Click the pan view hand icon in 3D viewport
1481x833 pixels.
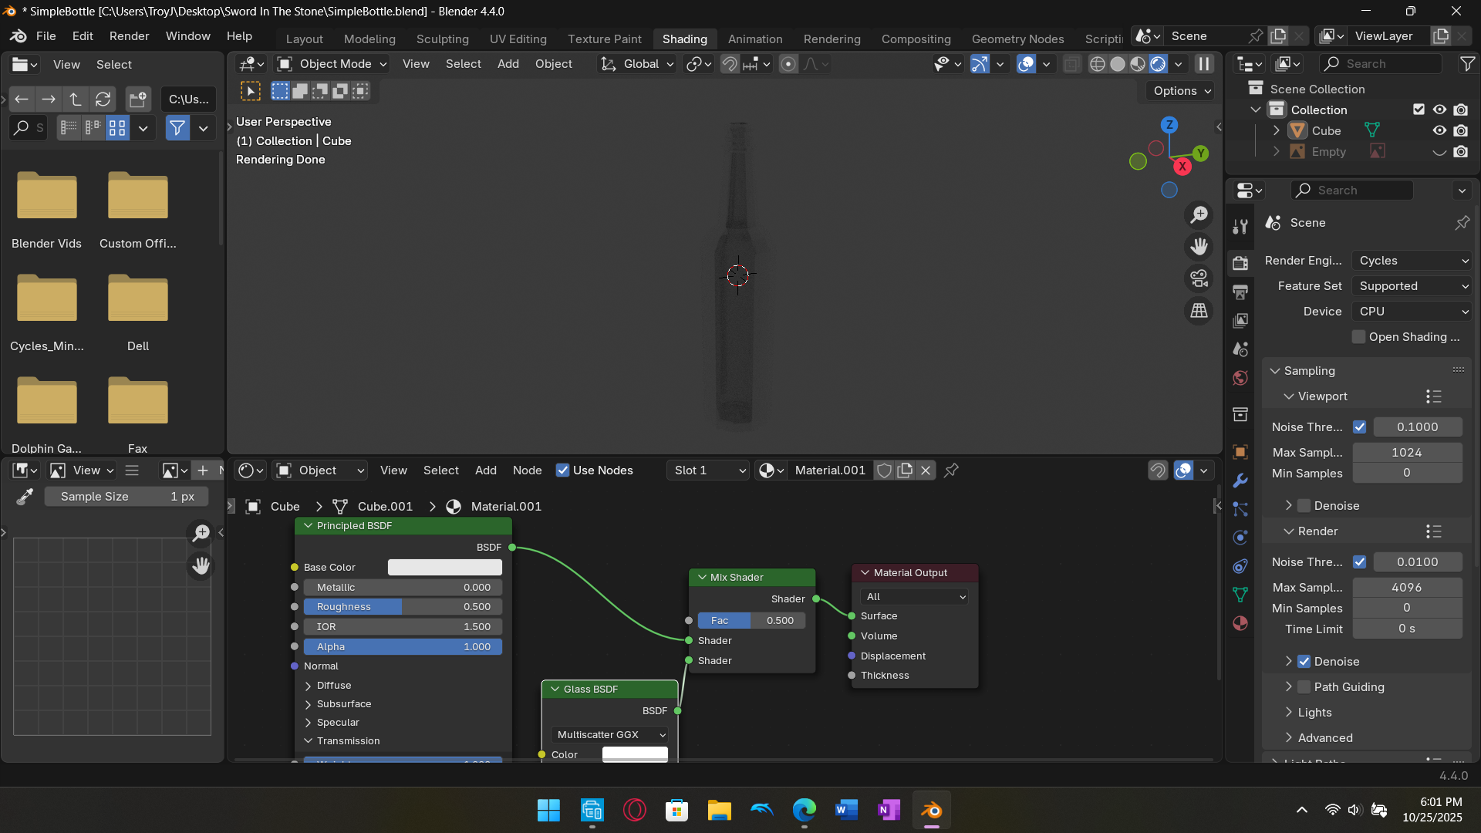pos(1199,247)
